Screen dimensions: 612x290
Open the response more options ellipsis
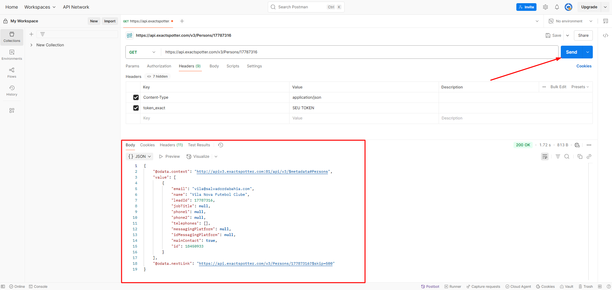pos(589,145)
